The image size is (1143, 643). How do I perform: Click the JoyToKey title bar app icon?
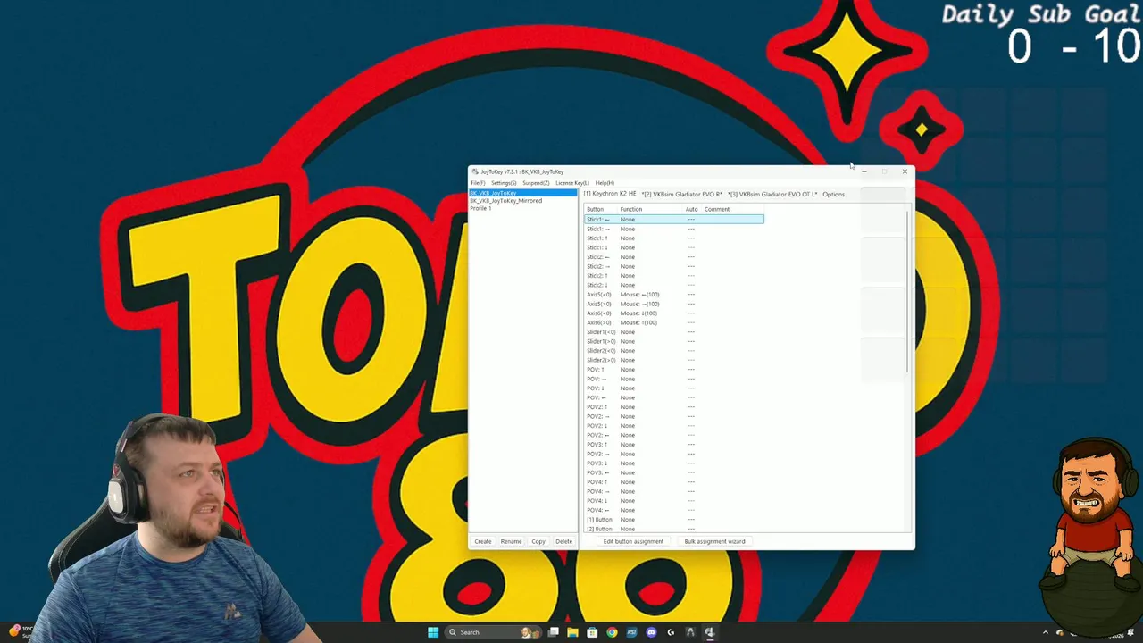[475, 171]
